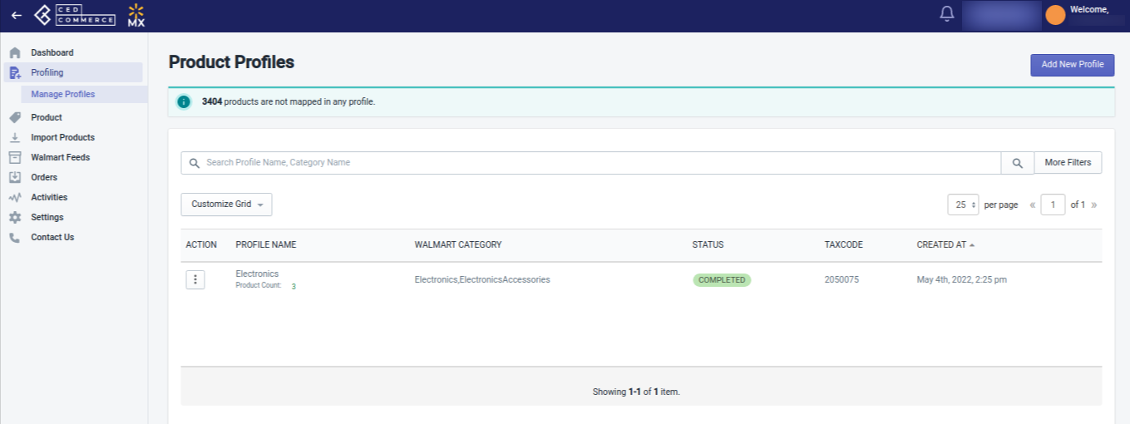Open Settings page
This screenshot has height=424, width=1130.
tap(47, 217)
